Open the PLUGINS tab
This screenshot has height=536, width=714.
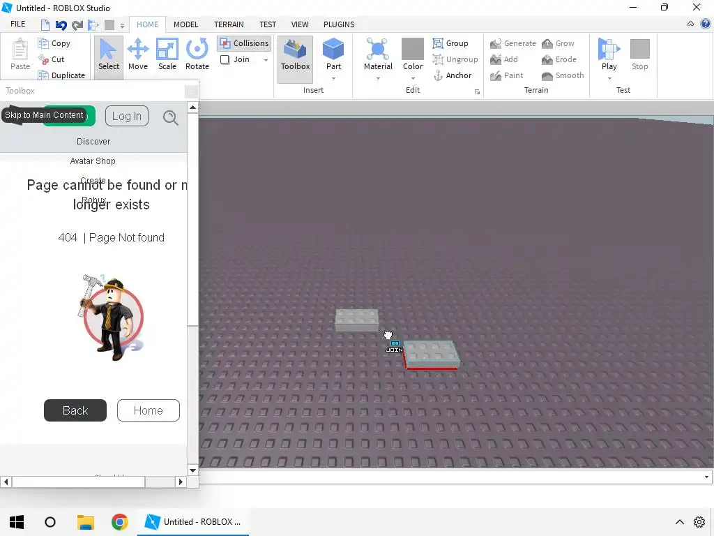(339, 24)
